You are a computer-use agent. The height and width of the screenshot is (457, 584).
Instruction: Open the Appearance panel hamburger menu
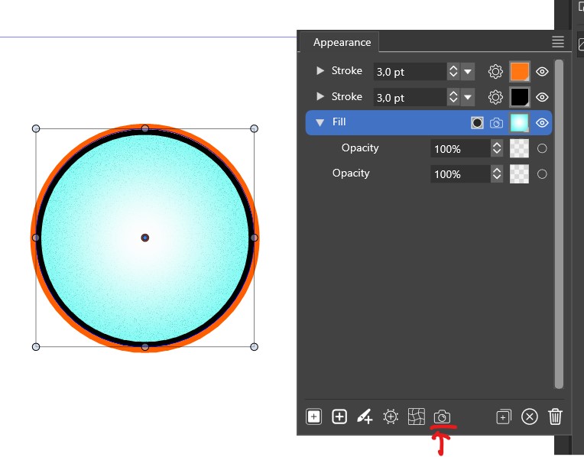coord(558,42)
